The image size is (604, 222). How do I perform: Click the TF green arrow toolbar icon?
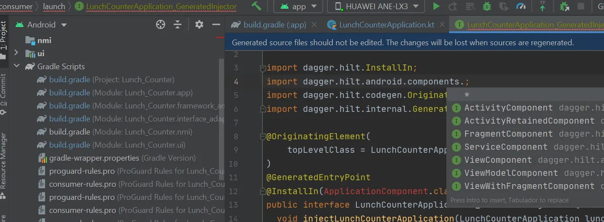(543, 6)
